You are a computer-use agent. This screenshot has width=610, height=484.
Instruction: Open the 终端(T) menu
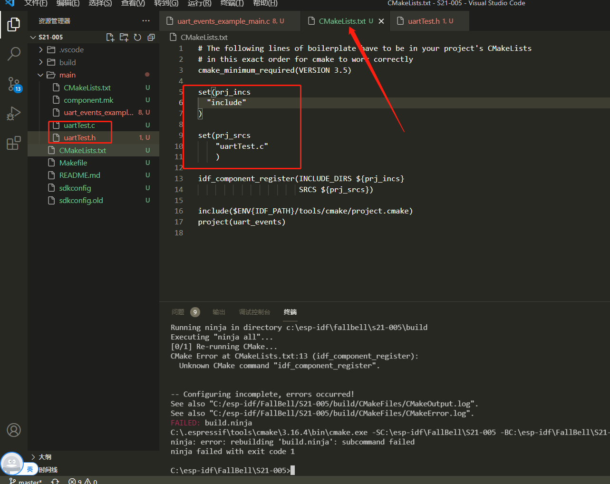pyautogui.click(x=232, y=3)
